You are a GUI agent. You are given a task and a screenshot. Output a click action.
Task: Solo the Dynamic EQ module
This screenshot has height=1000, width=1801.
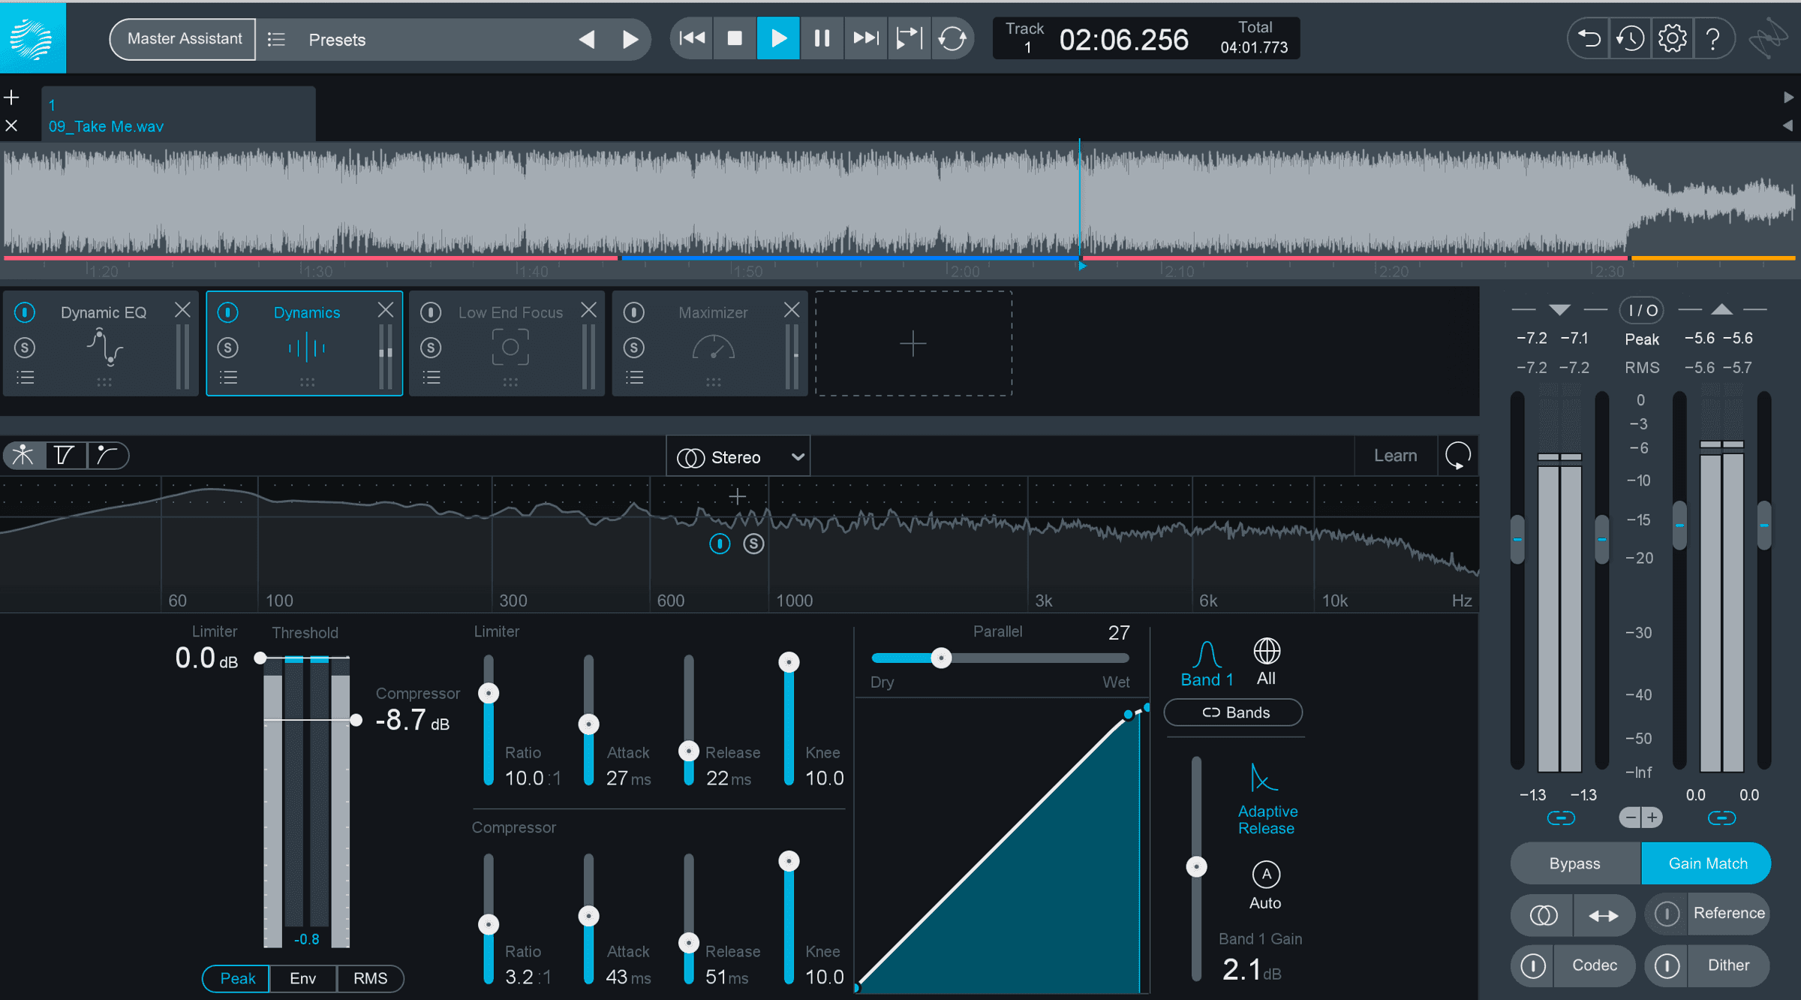pos(25,348)
